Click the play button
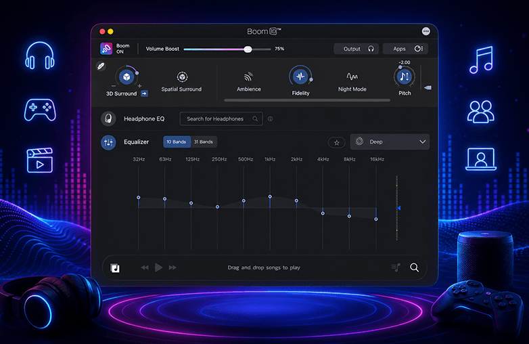Screen dimensions: 529x344 158,267
